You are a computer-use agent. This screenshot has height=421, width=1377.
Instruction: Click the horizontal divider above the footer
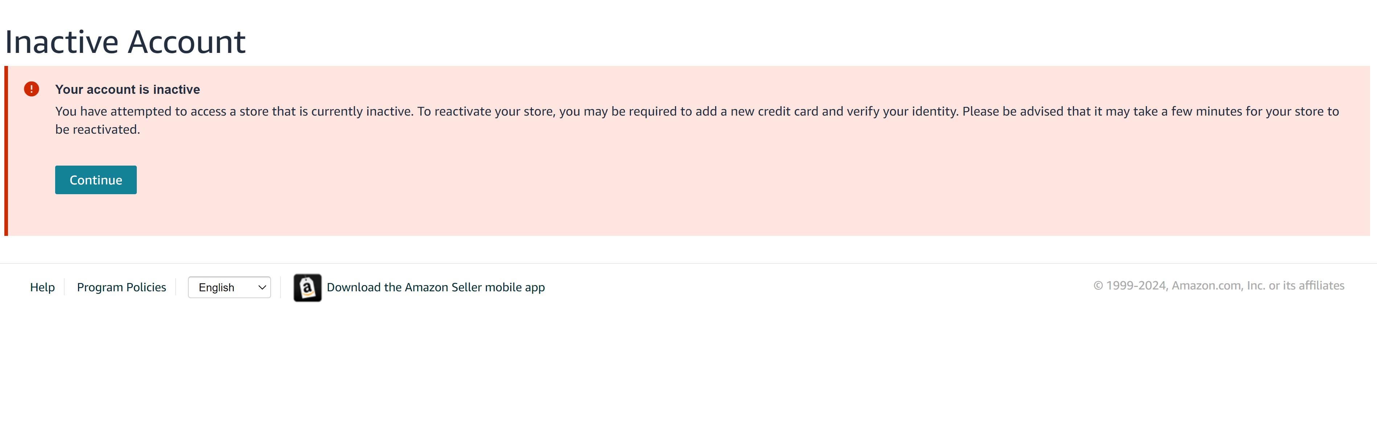[x=689, y=264]
